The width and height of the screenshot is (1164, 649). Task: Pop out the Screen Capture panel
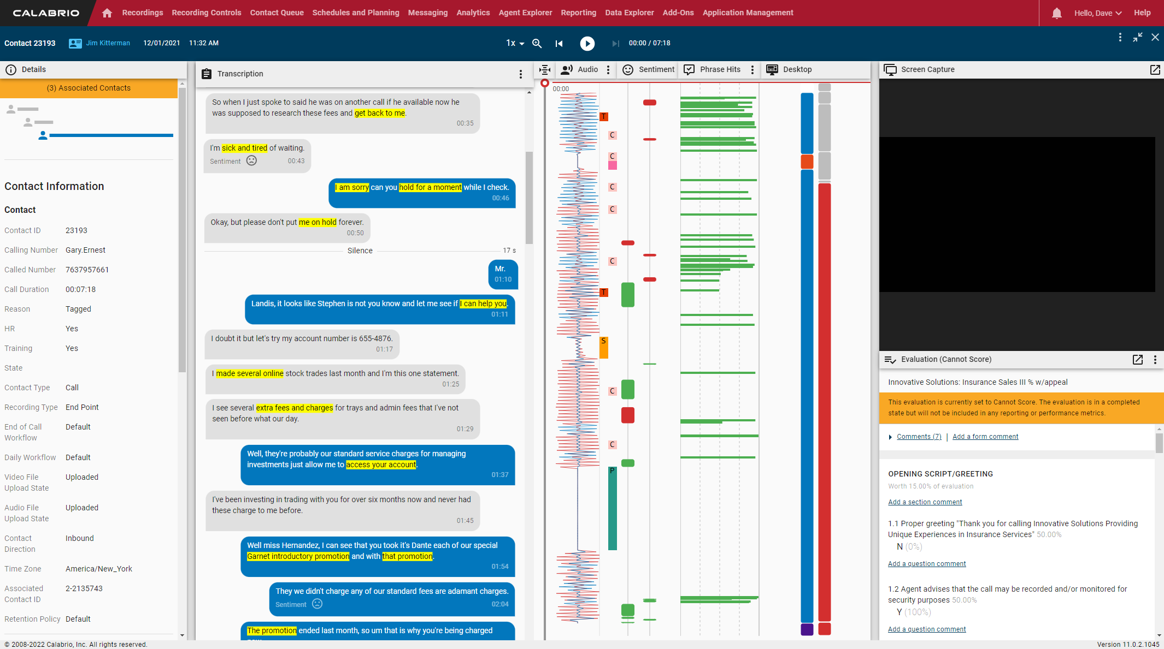click(x=1155, y=69)
